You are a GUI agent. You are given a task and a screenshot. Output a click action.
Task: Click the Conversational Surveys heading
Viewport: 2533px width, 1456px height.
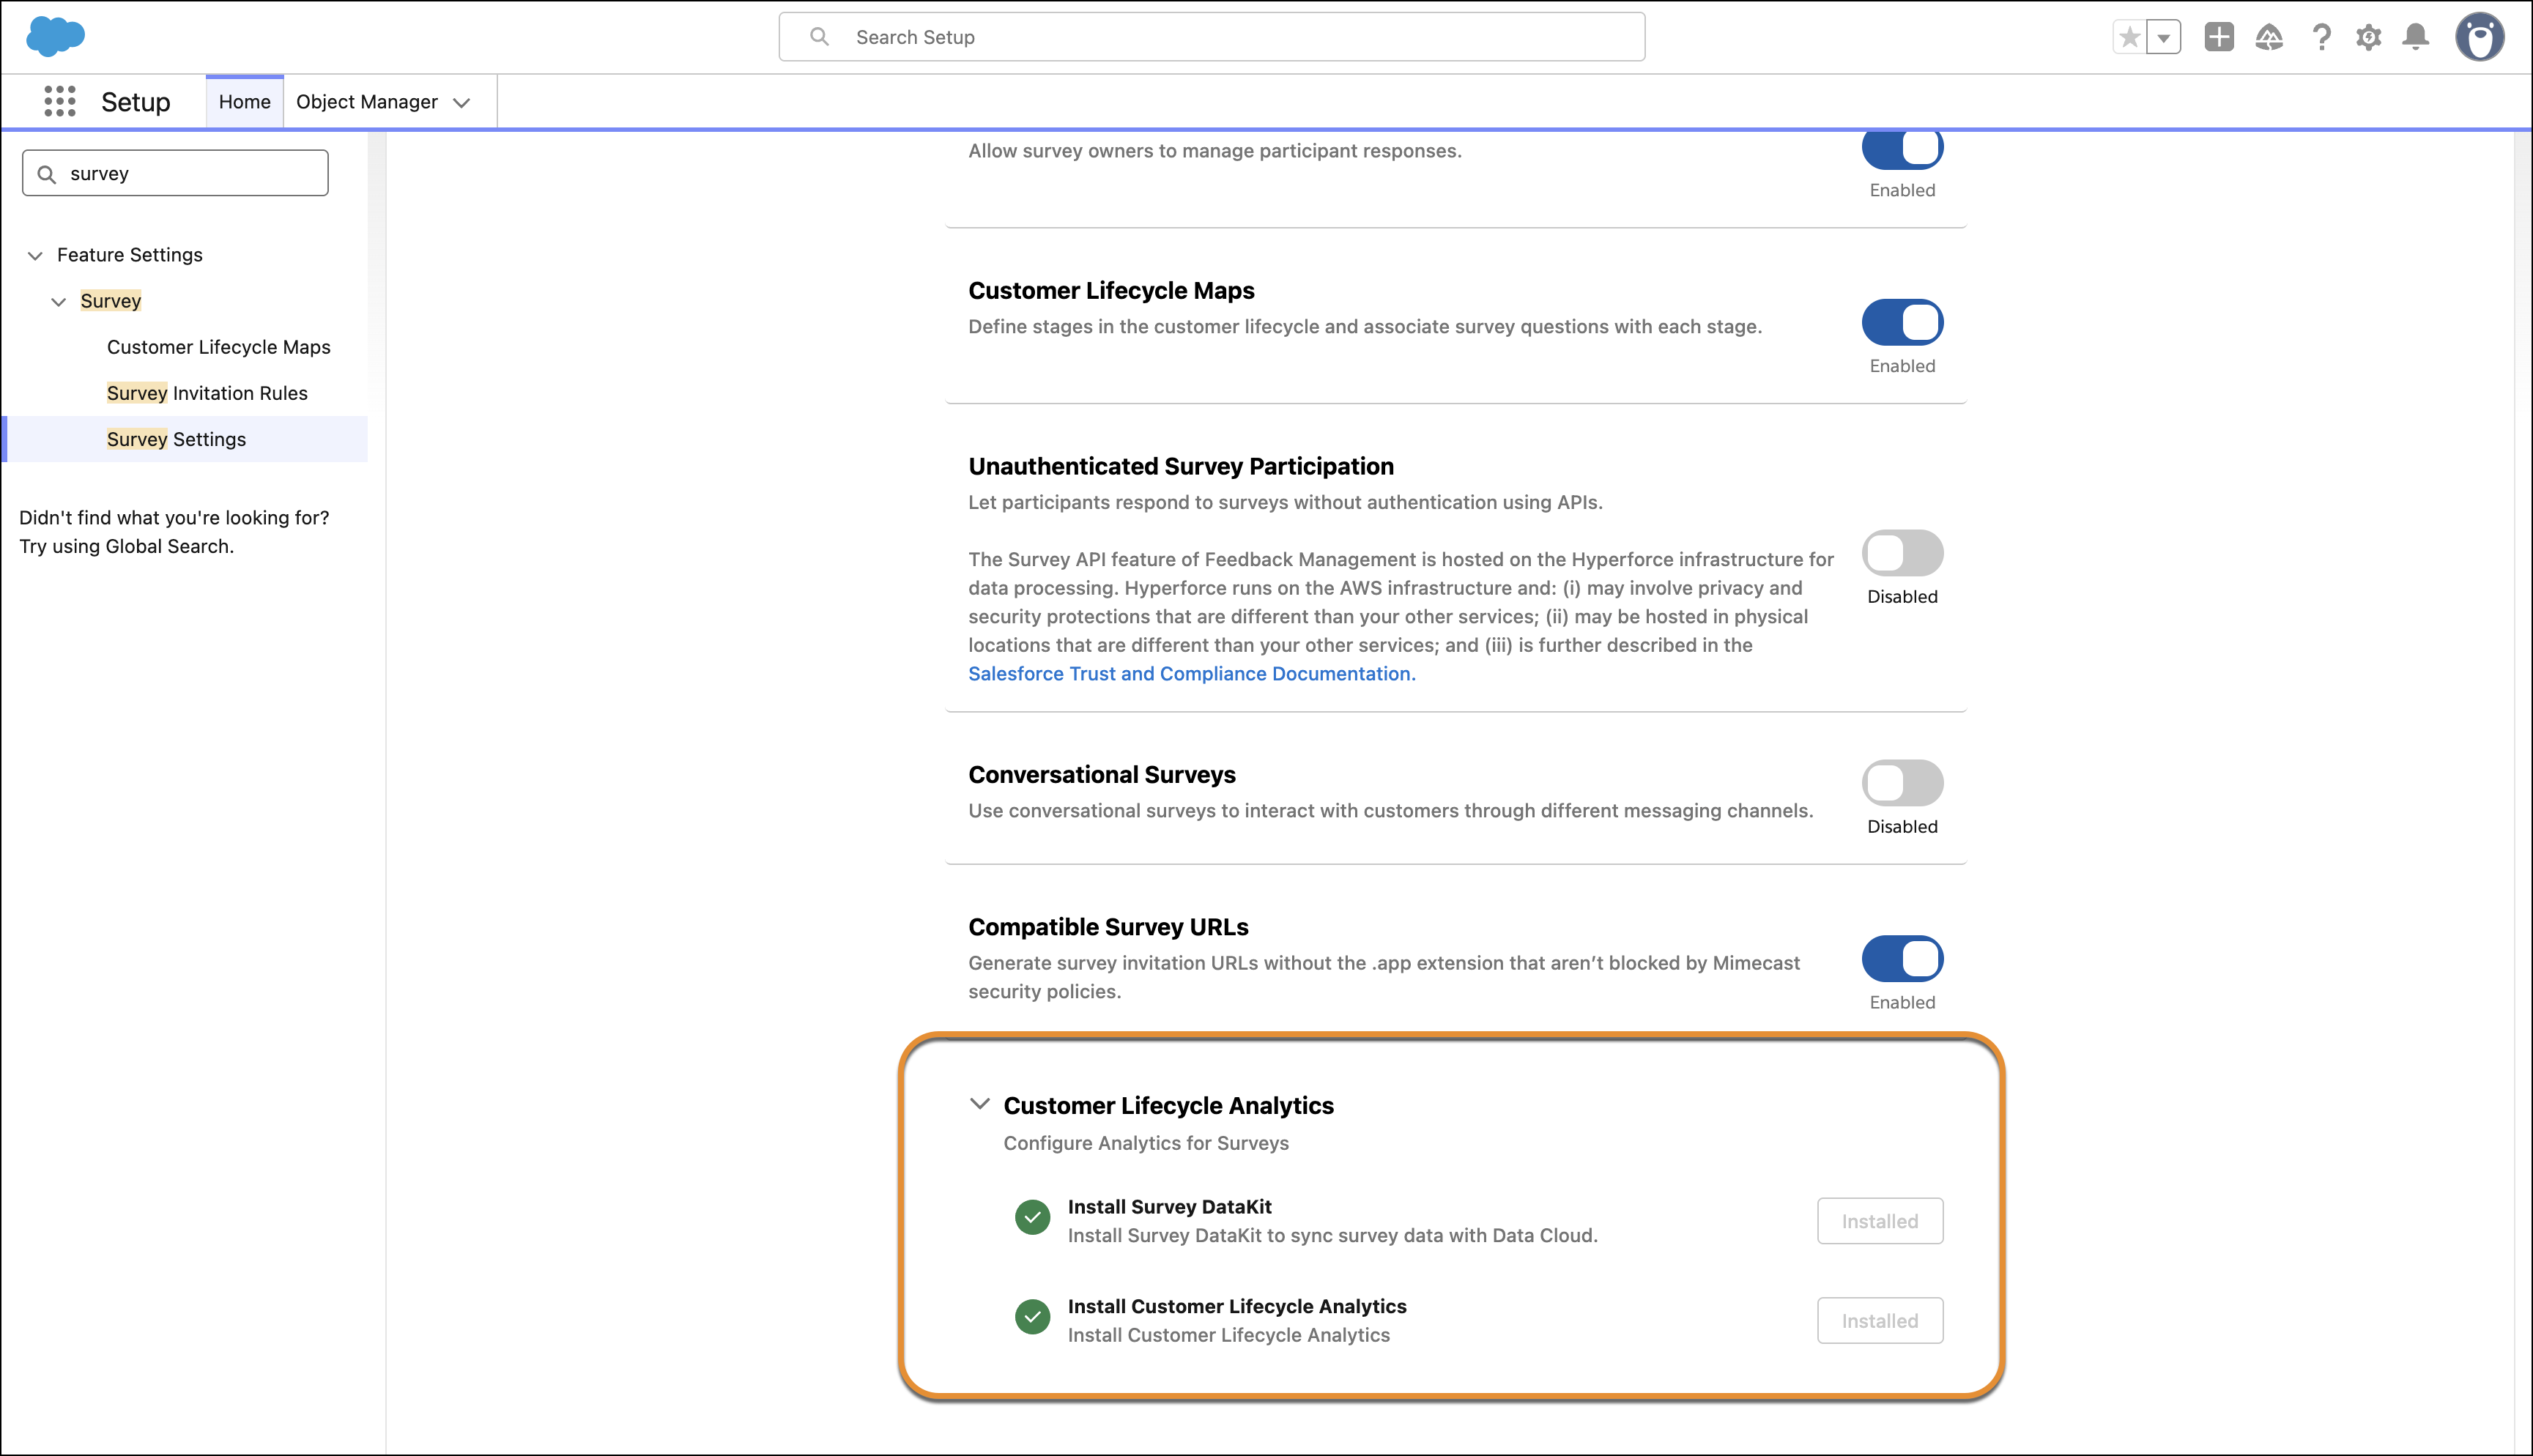click(1102, 775)
